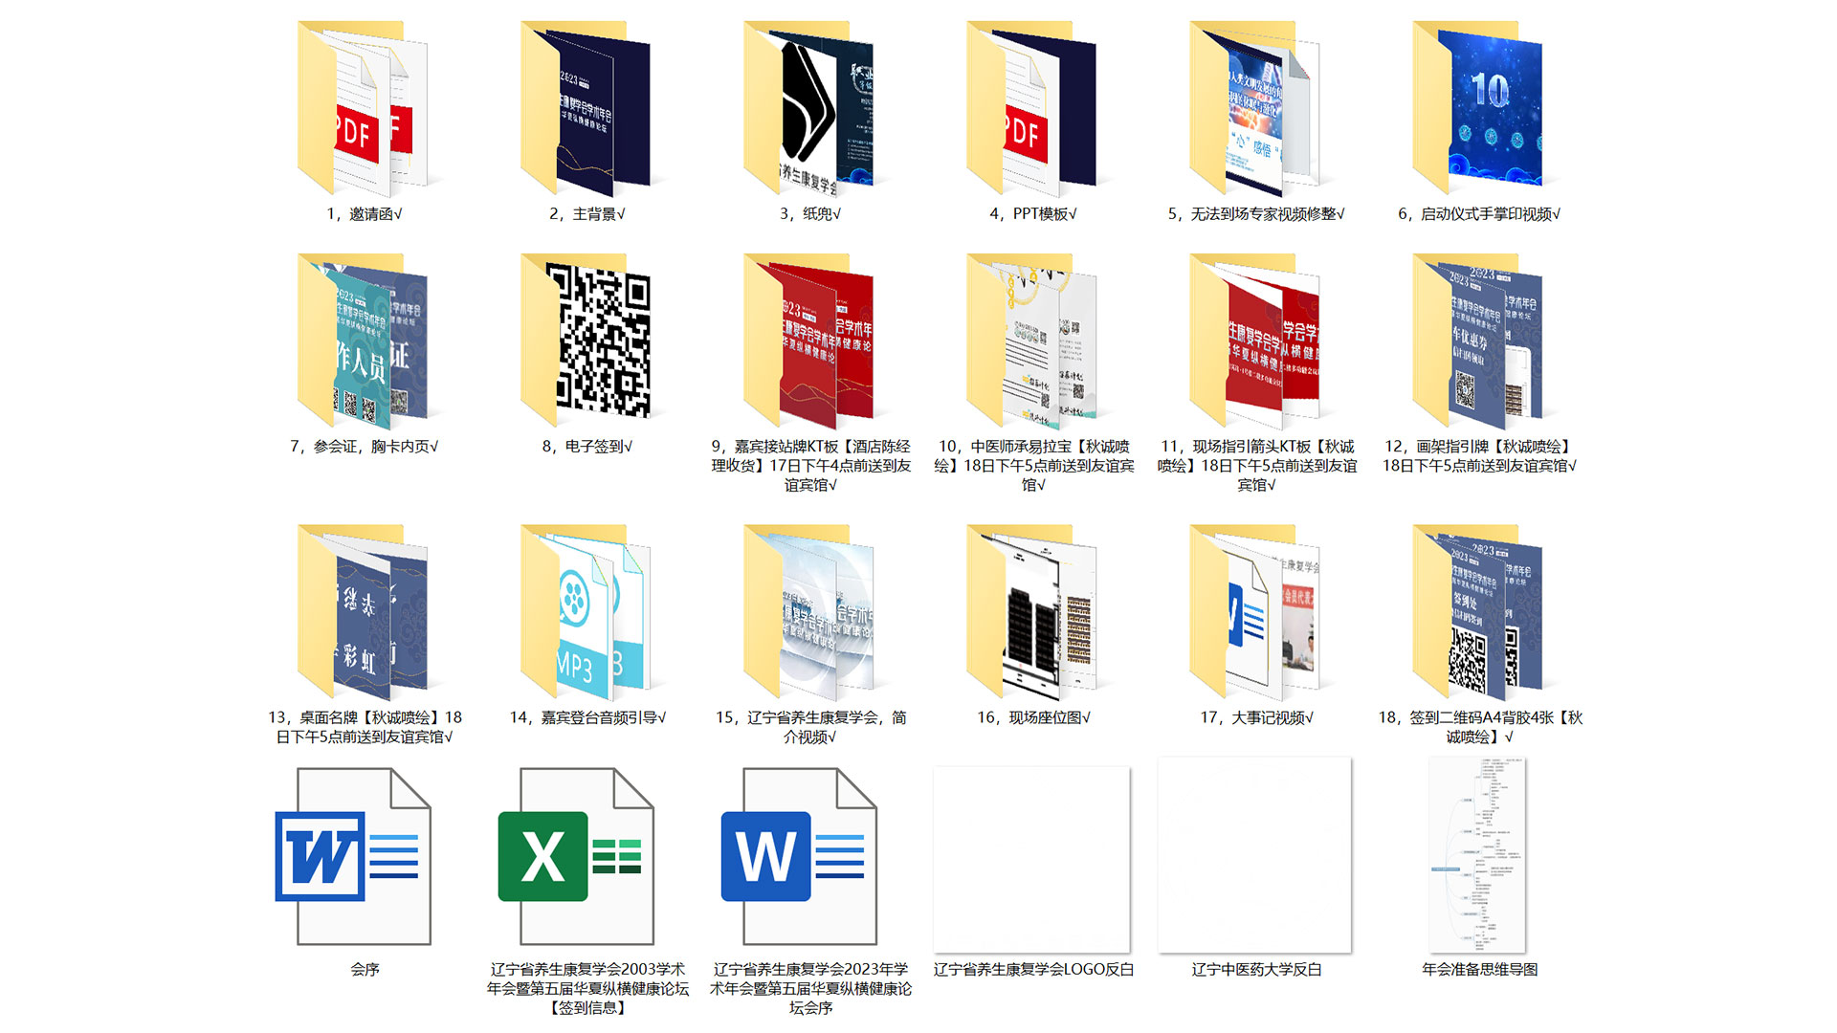Open '14，嘉宾登台音频引导√' MP3 folder
The image size is (1837, 1033).
(587, 613)
